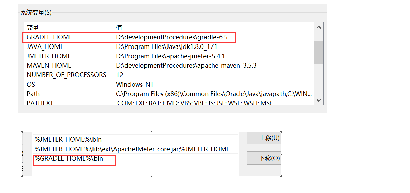Screen dimensions: 410x193
Task: Select the ApacheJMeter_core.jar path entry
Action: click(x=135, y=149)
